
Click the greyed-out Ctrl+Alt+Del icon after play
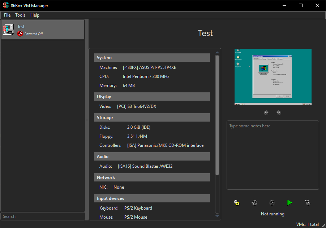[307, 202]
